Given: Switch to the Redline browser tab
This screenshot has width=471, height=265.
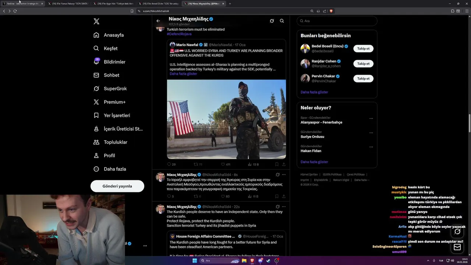Looking at the screenshot, I should [23, 4].
